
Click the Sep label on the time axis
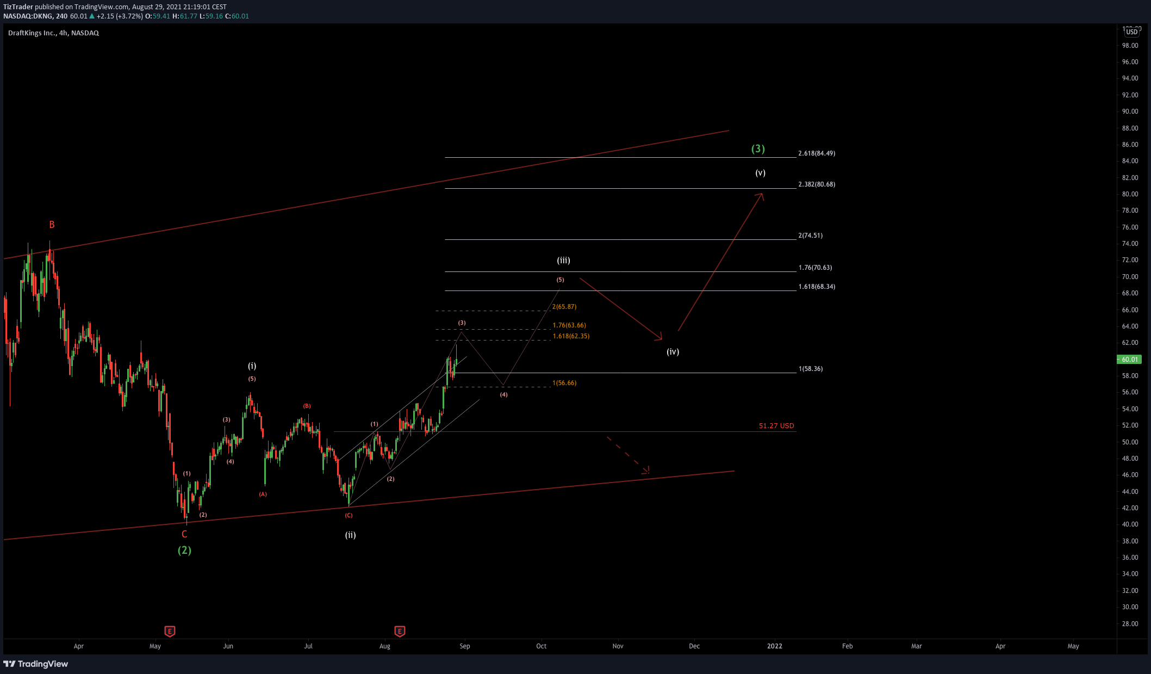(x=464, y=646)
